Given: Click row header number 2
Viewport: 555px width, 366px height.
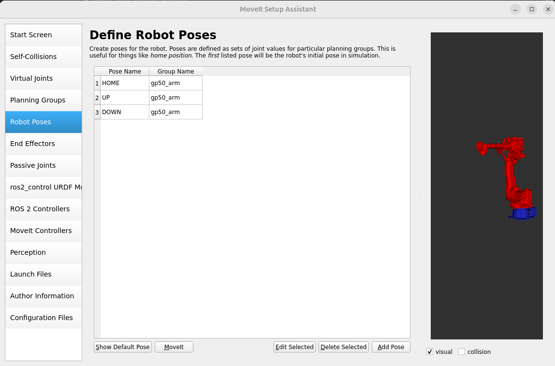Looking at the screenshot, I should point(97,98).
